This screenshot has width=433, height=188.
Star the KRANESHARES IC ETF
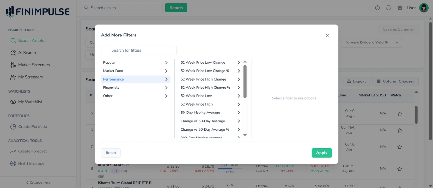(x=400, y=168)
